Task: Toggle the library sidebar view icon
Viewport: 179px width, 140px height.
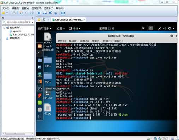Action: coord(40,13)
